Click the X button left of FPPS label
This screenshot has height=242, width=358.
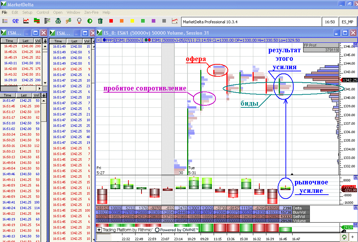point(98,40)
